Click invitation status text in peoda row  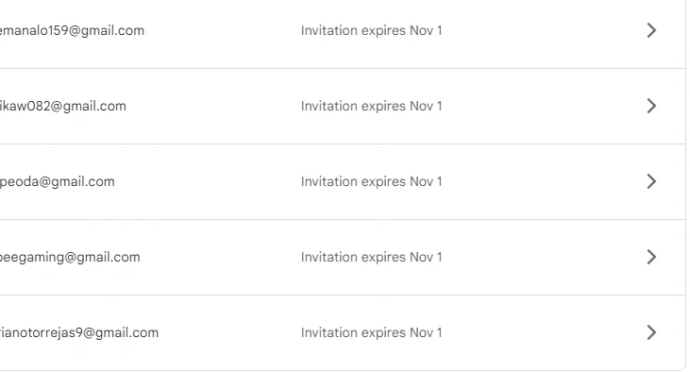point(371,182)
